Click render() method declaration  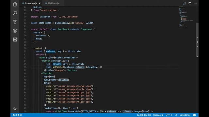[40, 48]
